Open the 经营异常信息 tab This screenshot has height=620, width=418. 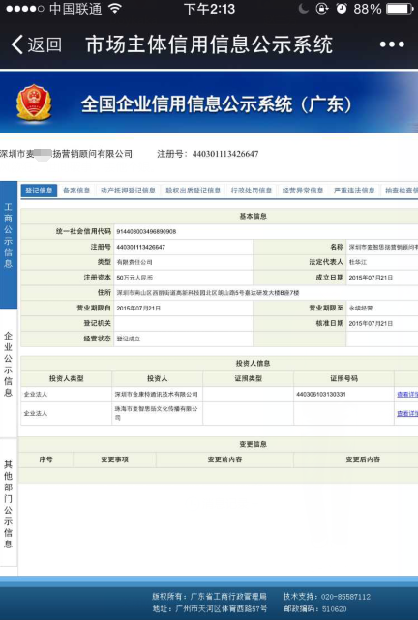click(x=303, y=191)
